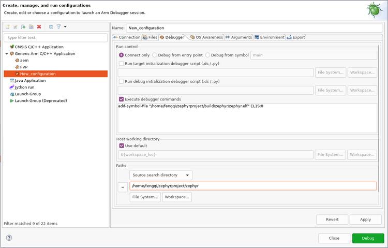This screenshot has height=248, width=388.
Task: Click the green Debug button
Action: [x=368, y=238]
